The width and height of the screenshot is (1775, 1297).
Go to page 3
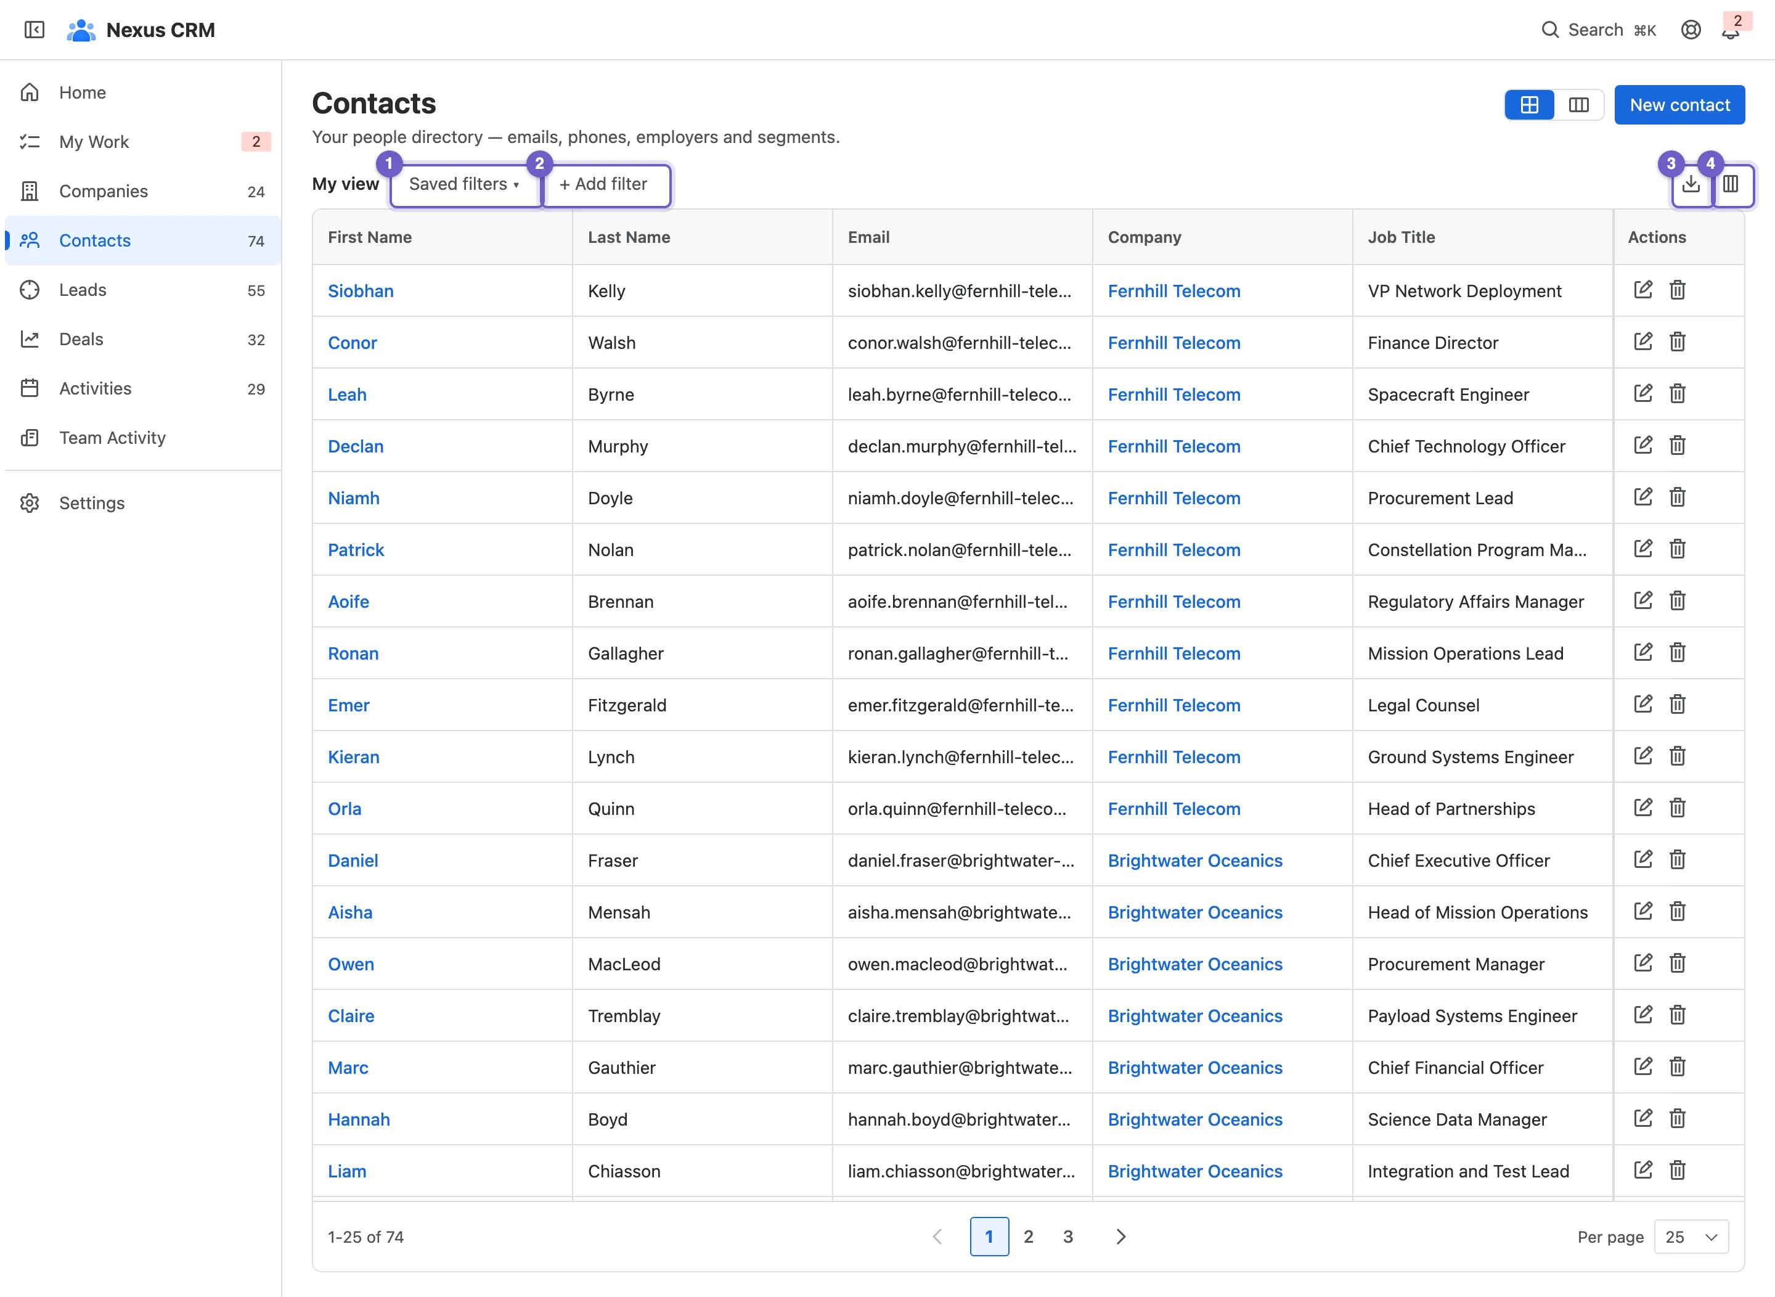(x=1067, y=1237)
